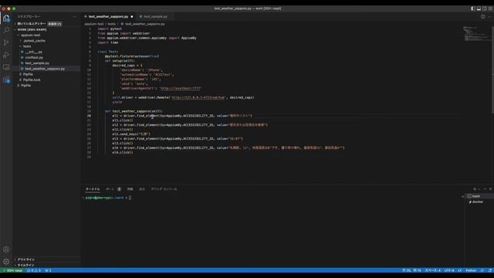Toggle the bottom panel layout icon
This screenshot has height=278, width=494.
coord(479,8)
